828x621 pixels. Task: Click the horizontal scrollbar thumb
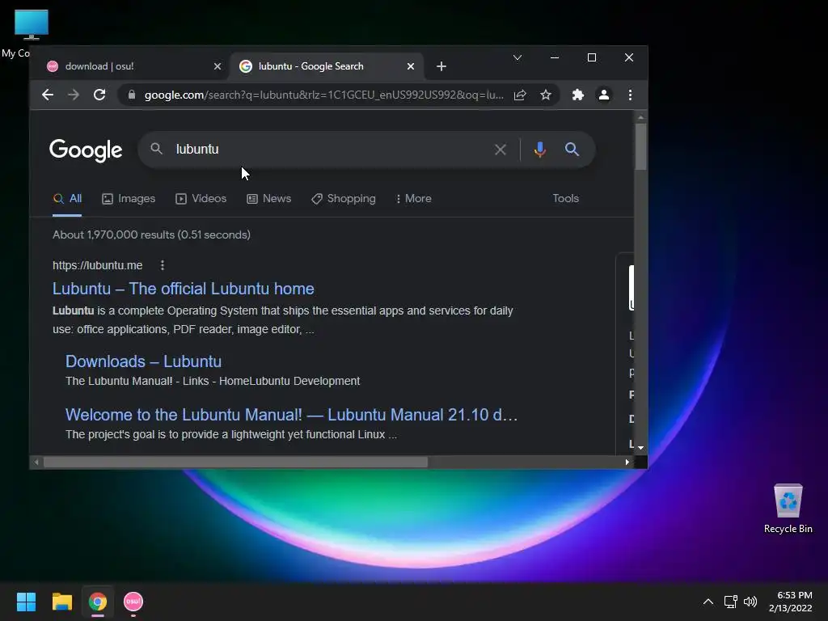[x=235, y=463]
